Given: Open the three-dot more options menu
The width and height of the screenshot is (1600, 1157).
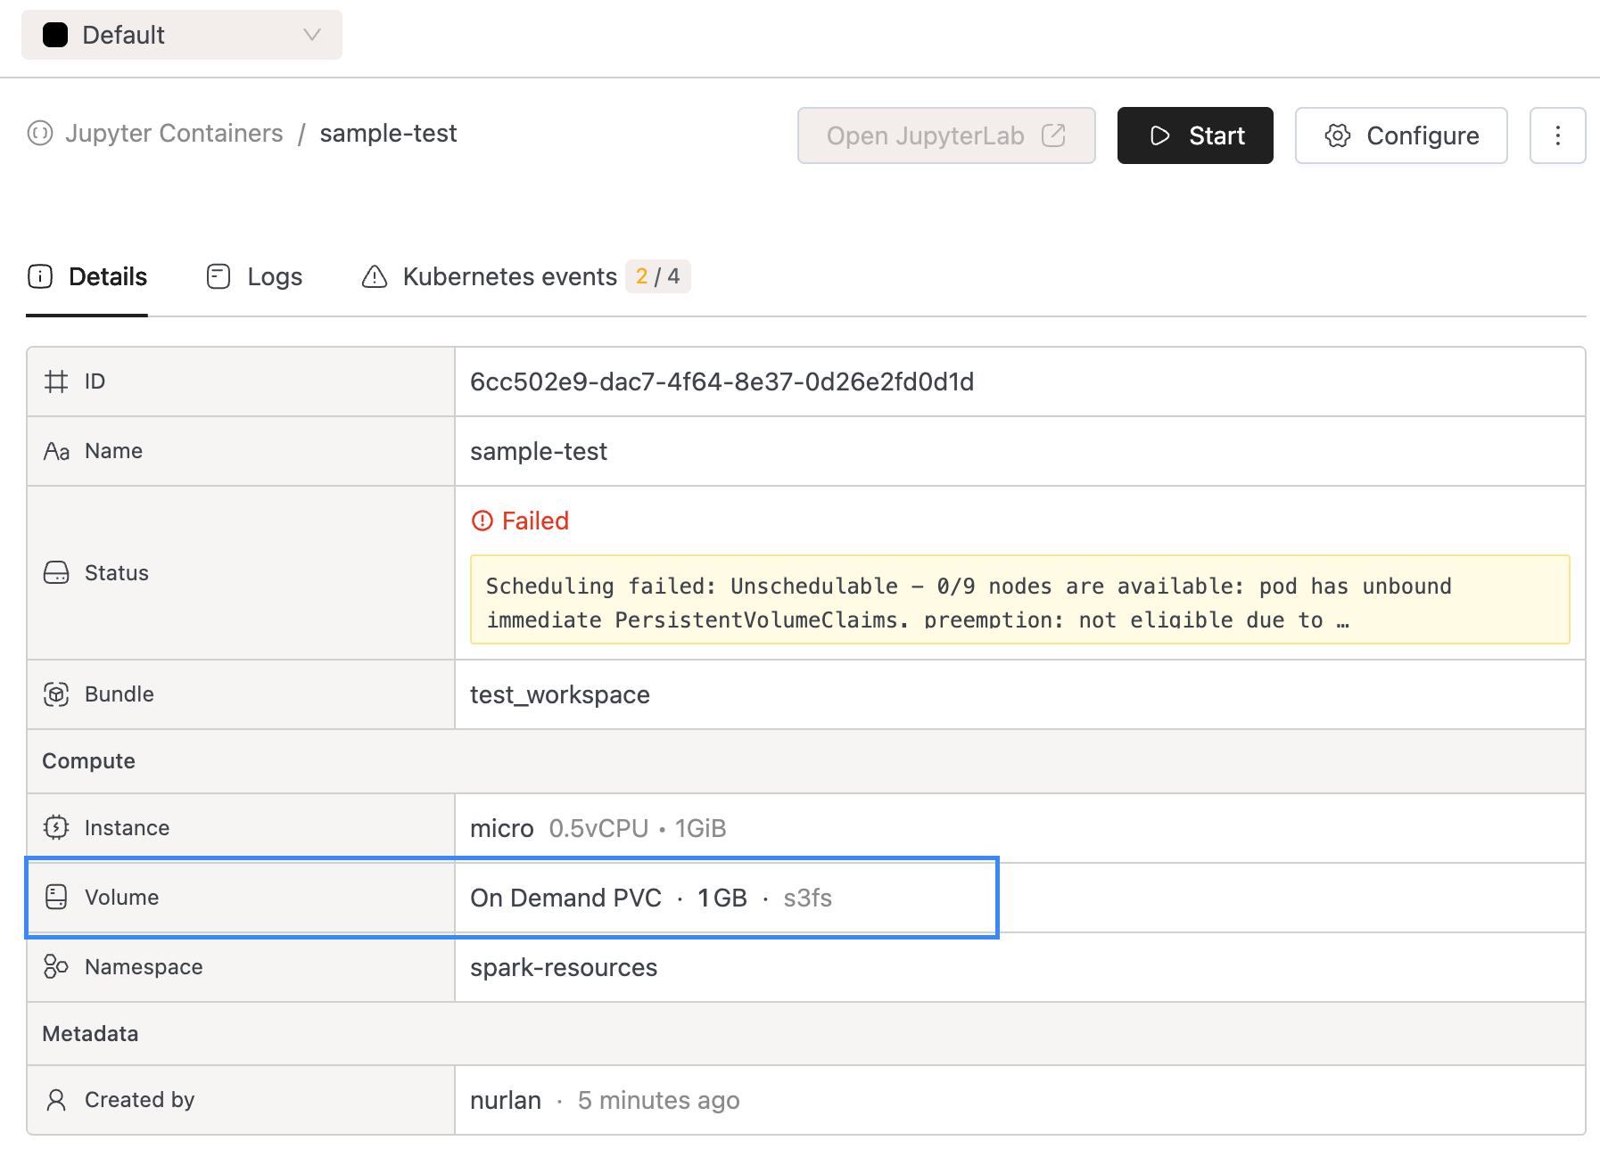Looking at the screenshot, I should (x=1557, y=135).
